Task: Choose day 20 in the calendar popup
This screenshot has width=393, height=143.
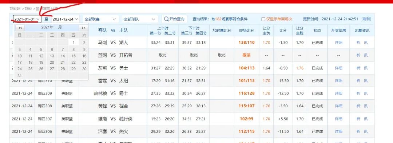Action: point(52,62)
